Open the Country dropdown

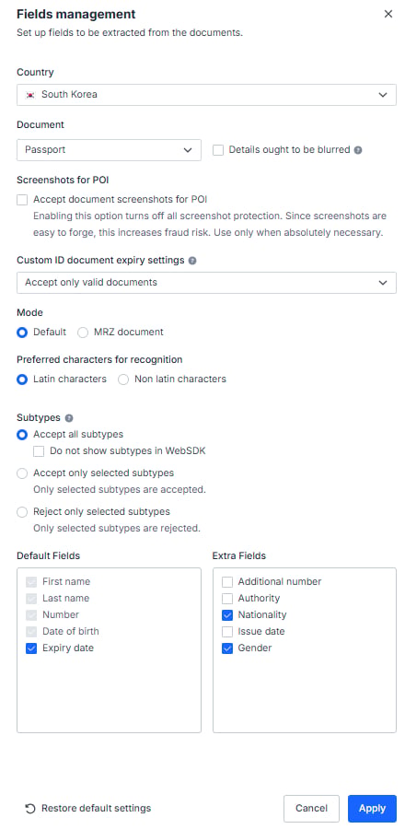(206, 95)
